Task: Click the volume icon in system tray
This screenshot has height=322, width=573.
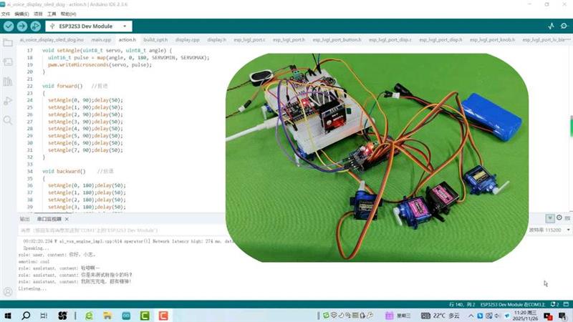Action: [x=497, y=316]
